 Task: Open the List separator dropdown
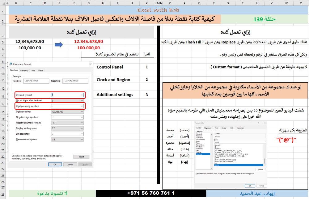[82, 134]
